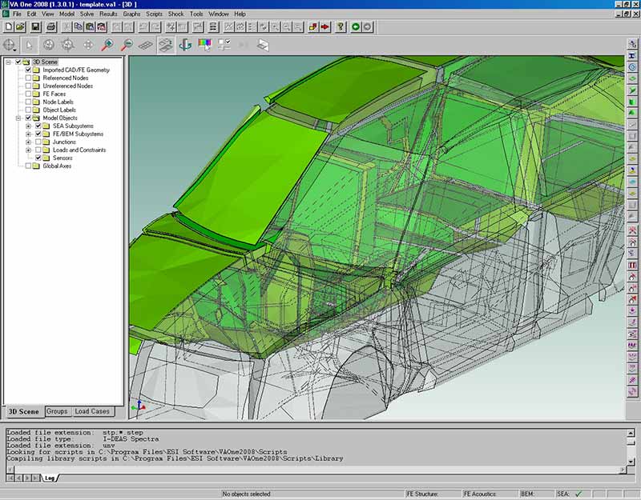The width and height of the screenshot is (641, 500).
Task: Open the Scripts menu
Action: [x=154, y=14]
